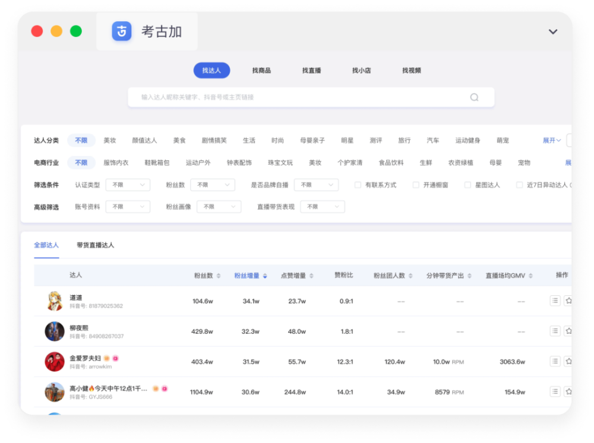
Task: Click the influencer search input field
Action: pyautogui.click(x=311, y=97)
